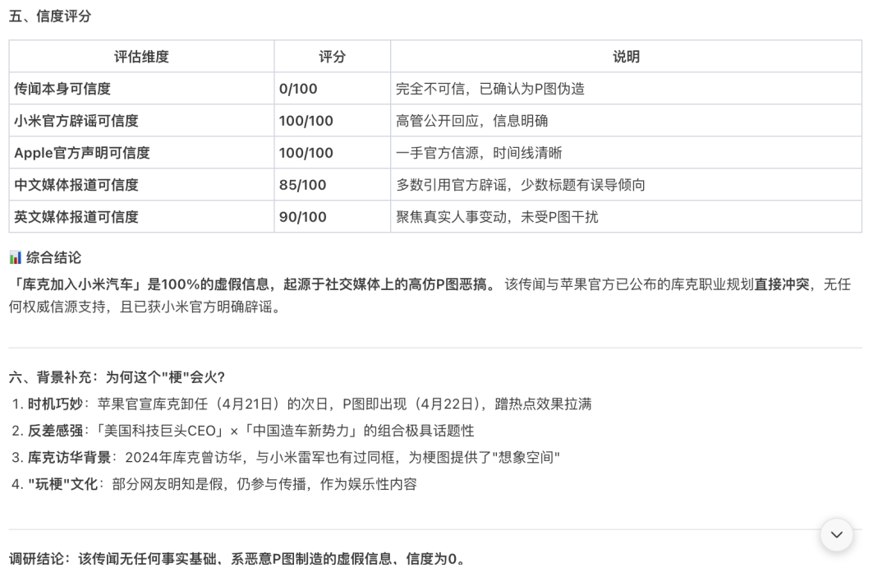The width and height of the screenshot is (887, 577).
Task: Select the 0/100 score cell
Action: [x=298, y=89]
